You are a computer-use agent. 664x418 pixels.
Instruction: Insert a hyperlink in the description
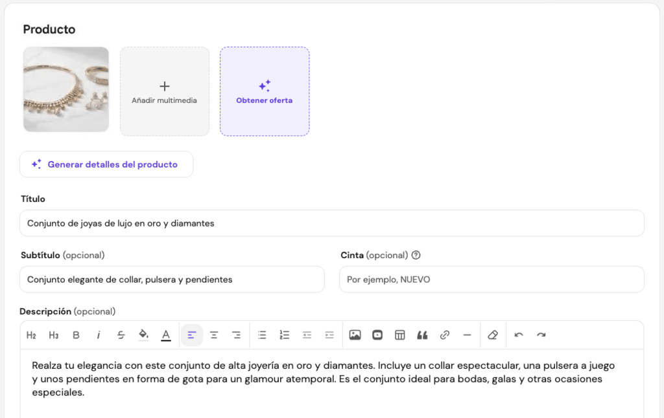[x=445, y=335]
